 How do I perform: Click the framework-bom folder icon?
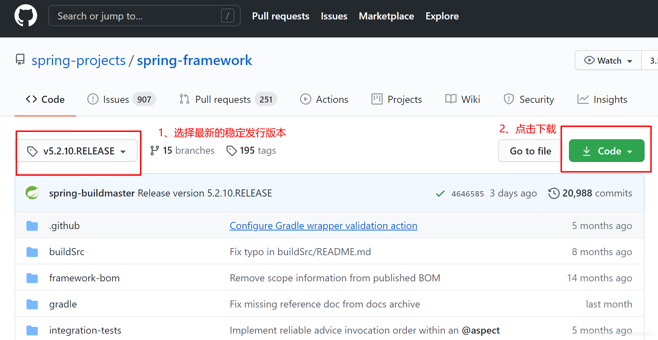click(x=32, y=278)
